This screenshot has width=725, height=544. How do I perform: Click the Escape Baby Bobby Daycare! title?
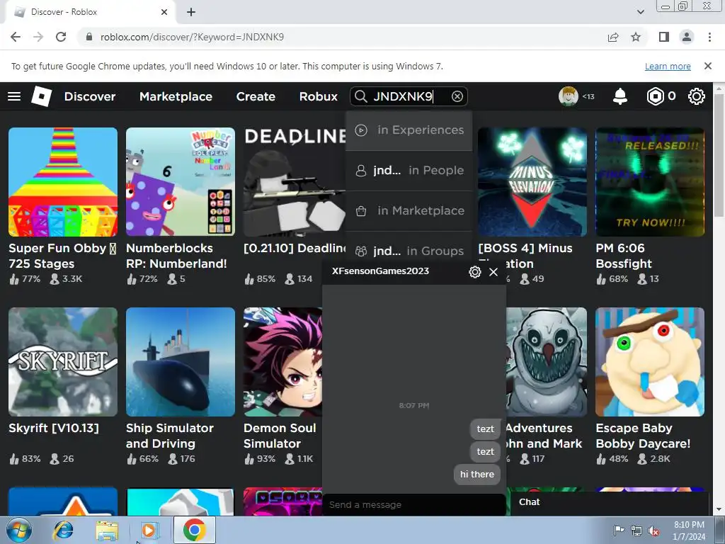(643, 436)
